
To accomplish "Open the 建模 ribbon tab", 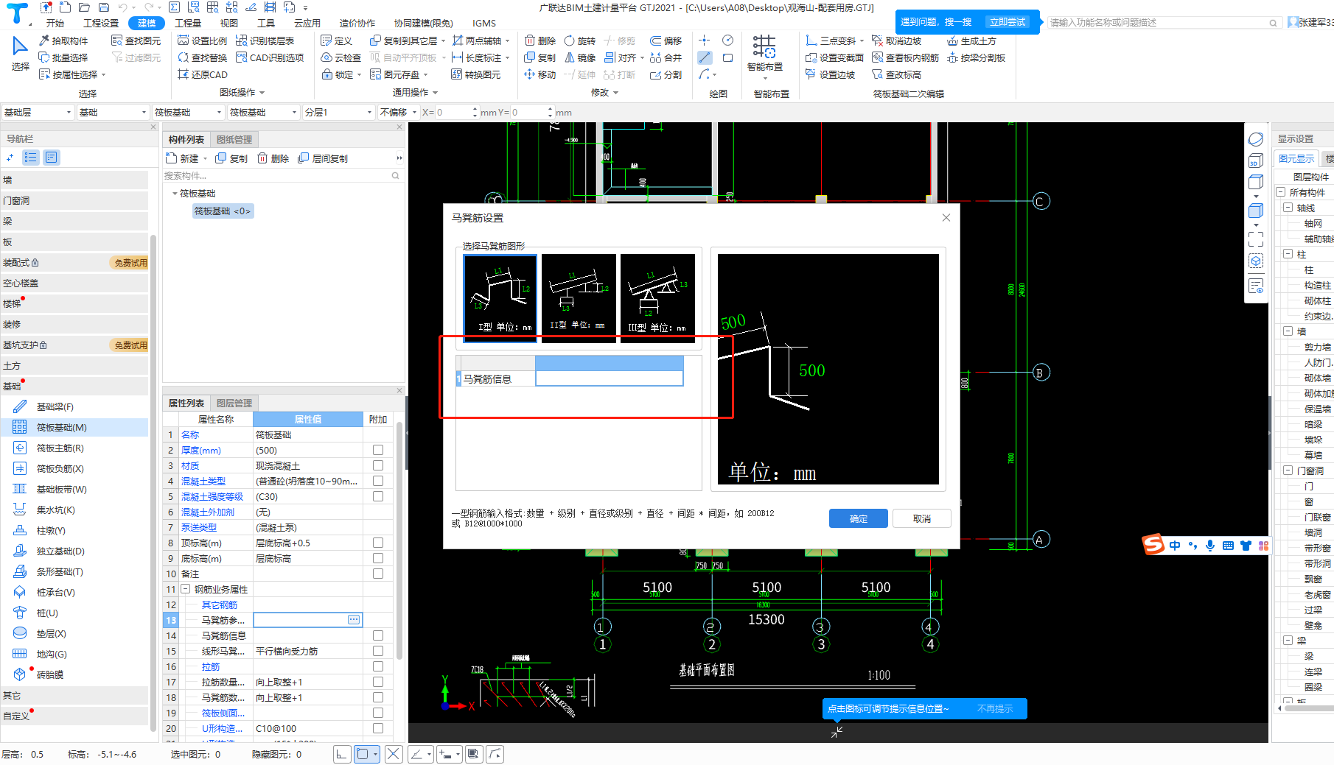I will 147,23.
